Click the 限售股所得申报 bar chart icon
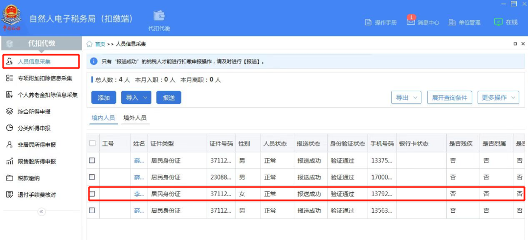The image size is (528, 240). pos(10,161)
